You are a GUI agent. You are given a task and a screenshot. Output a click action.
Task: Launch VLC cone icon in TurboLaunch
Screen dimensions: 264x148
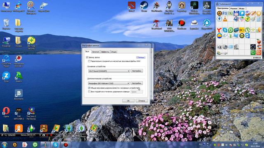(225, 19)
